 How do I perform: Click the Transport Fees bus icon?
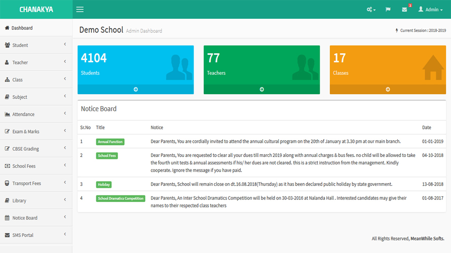pyautogui.click(x=7, y=183)
